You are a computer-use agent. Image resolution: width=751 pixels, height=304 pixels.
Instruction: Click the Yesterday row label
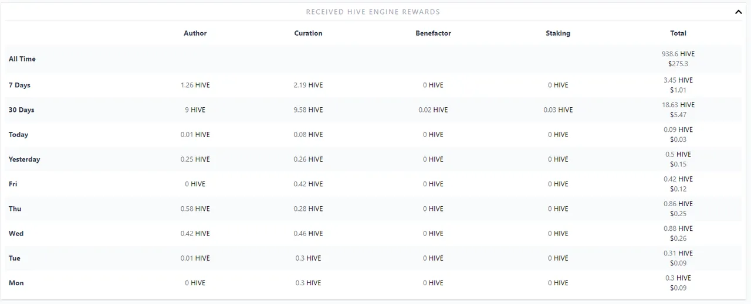pyautogui.click(x=24, y=159)
